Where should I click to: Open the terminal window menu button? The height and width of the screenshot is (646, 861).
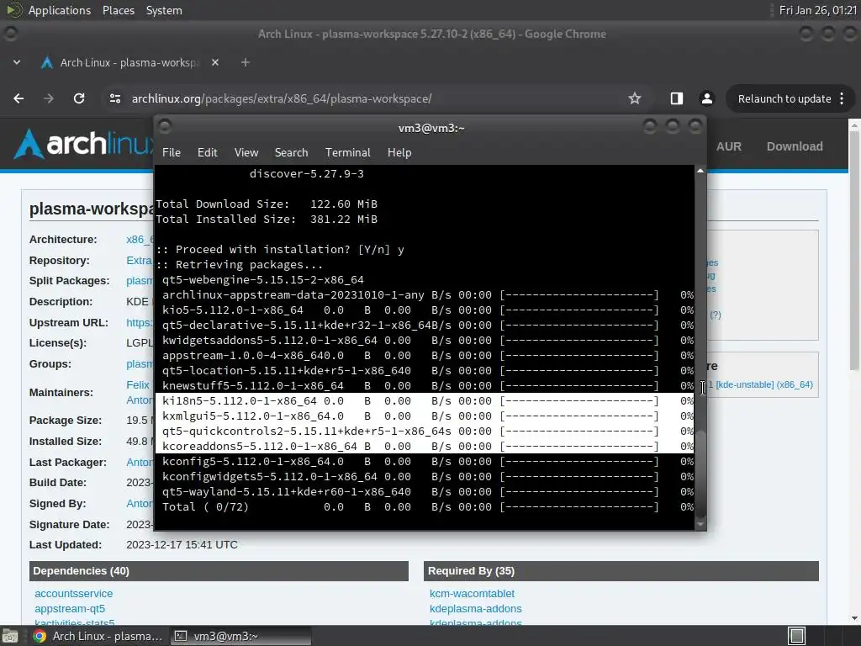[165, 128]
